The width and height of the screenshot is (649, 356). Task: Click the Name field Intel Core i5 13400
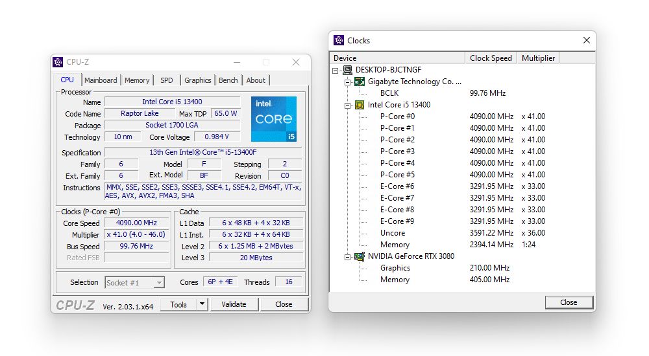click(x=172, y=102)
